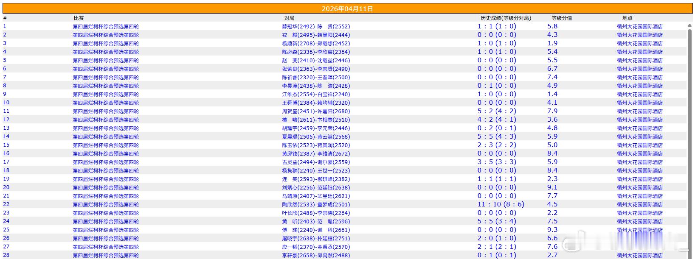Click the 历史成绩(等级分对局) column header
Viewport: 695px width, 259px height.
(x=506, y=18)
